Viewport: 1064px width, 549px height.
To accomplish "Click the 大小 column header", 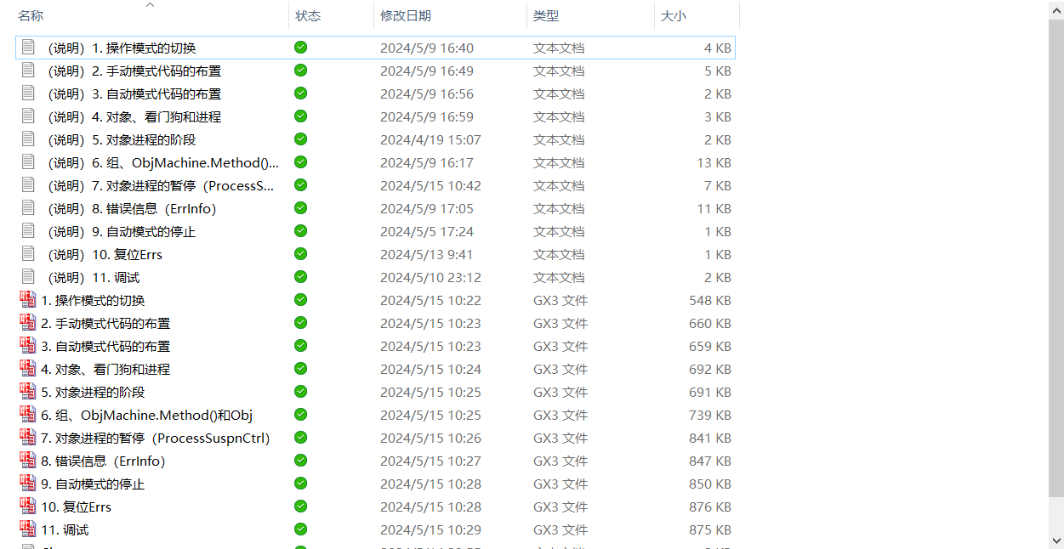I will click(x=673, y=16).
